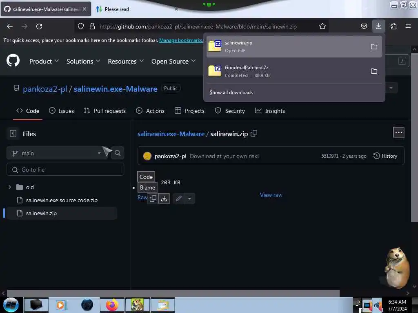The width and height of the screenshot is (418, 313).
Task: Expand the Solutions menu
Action: (83, 61)
